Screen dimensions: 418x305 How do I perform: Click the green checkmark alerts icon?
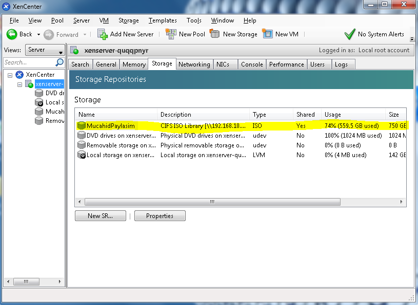349,34
